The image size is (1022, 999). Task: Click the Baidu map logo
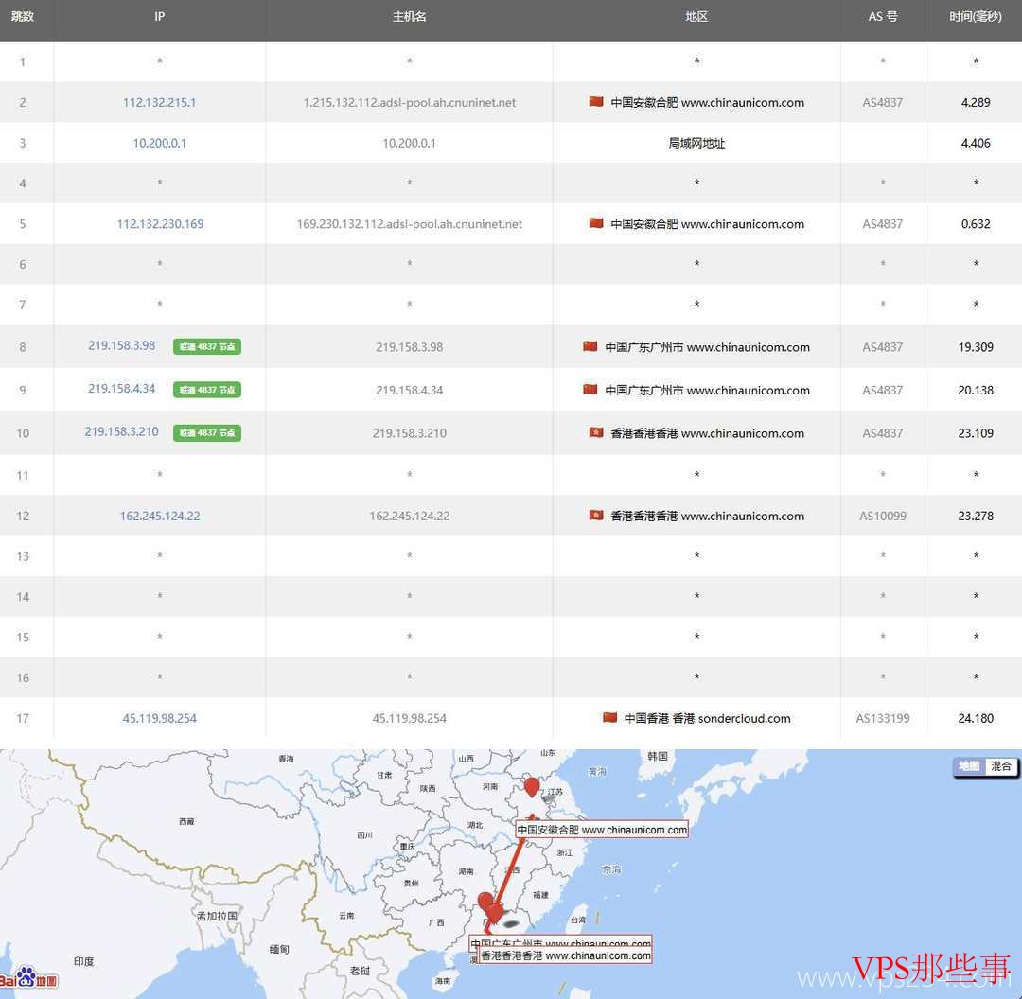point(29,977)
